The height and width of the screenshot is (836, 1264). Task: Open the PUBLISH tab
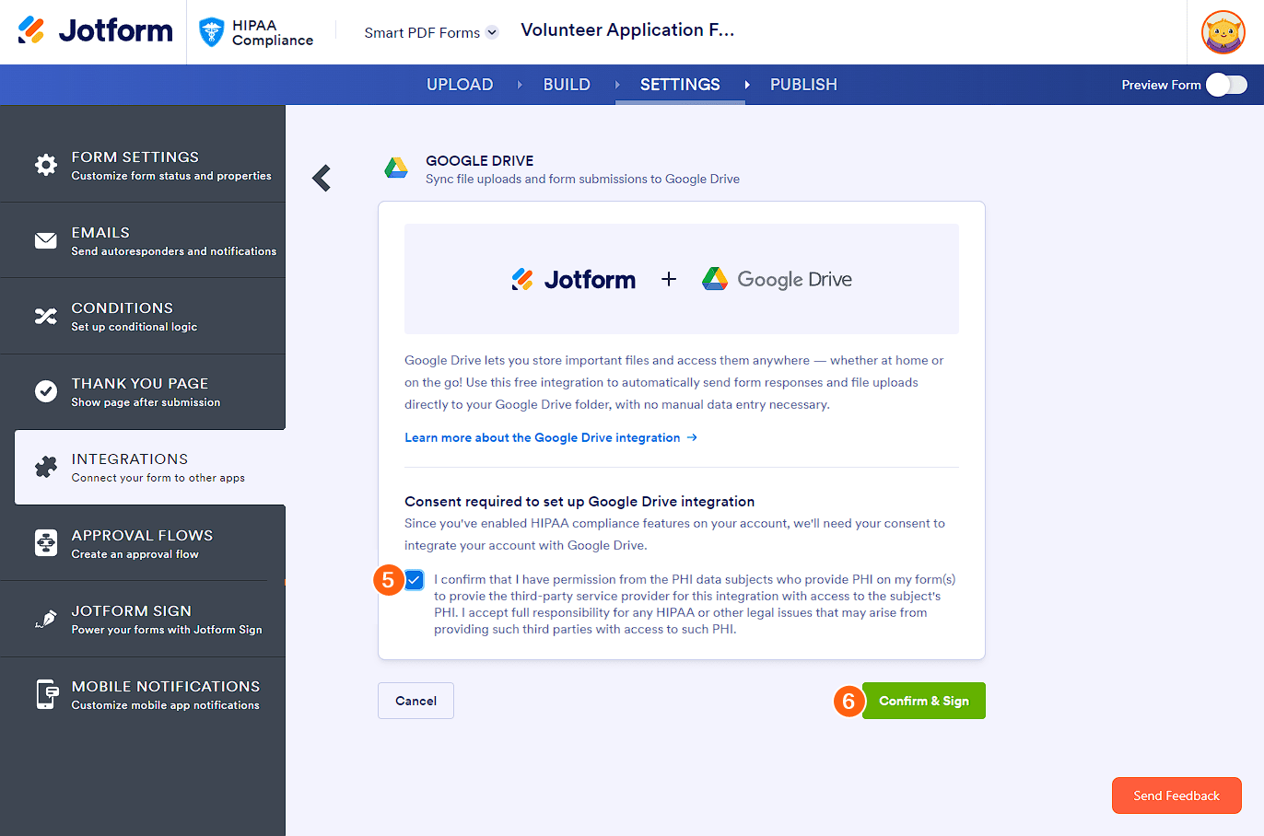tap(802, 84)
